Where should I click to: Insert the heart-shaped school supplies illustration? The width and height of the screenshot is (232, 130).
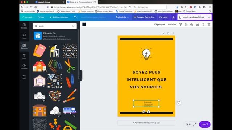pos(55,96)
